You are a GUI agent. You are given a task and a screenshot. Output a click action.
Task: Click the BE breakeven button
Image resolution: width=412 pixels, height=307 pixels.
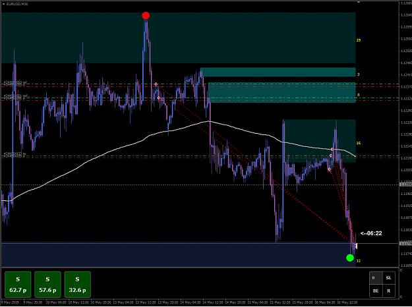click(376, 291)
